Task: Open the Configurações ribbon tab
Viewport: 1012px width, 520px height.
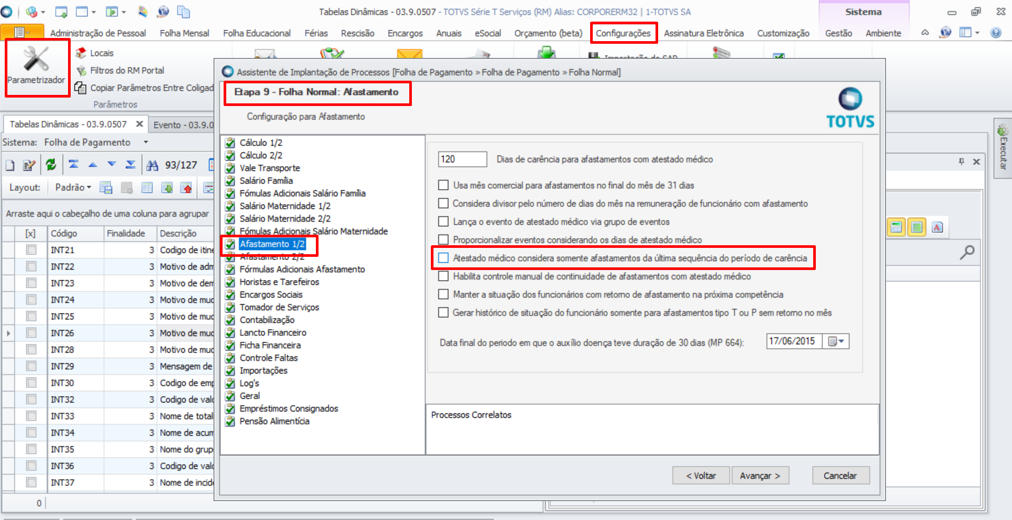Action: pyautogui.click(x=623, y=33)
